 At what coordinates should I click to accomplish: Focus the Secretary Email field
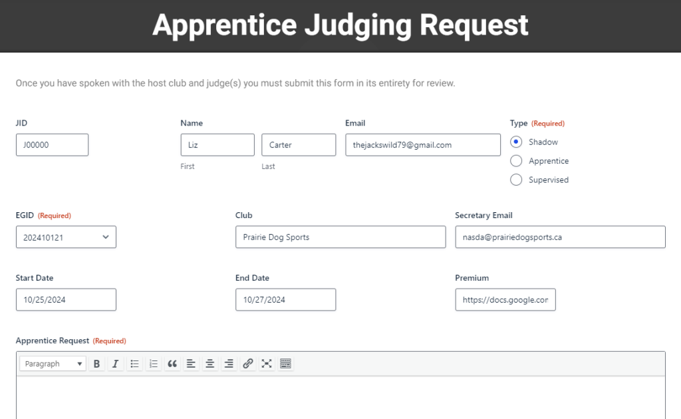(560, 237)
